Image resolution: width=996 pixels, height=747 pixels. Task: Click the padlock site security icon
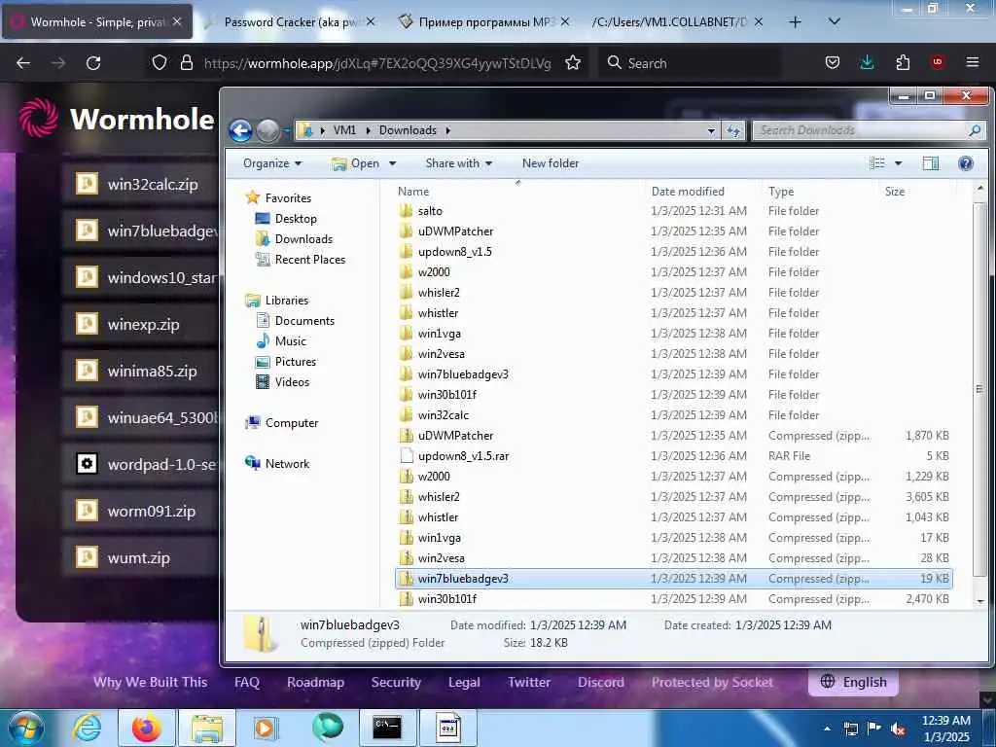(x=186, y=63)
